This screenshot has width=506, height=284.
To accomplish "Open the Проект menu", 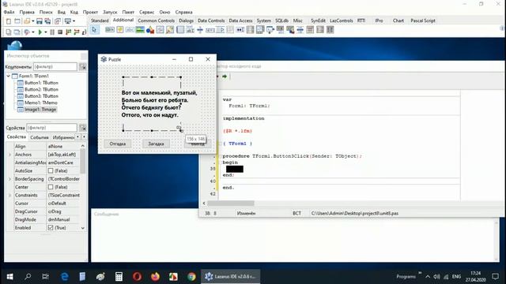I will 90,12.
